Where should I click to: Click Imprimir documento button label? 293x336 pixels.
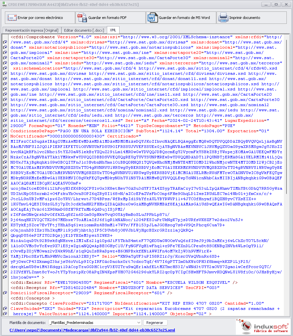click(x=245, y=18)
